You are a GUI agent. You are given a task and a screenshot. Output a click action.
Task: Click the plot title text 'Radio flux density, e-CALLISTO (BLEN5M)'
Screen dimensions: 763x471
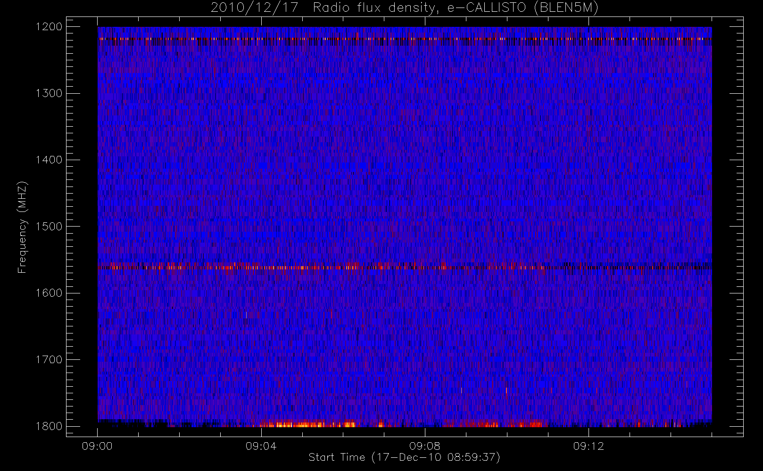click(456, 8)
